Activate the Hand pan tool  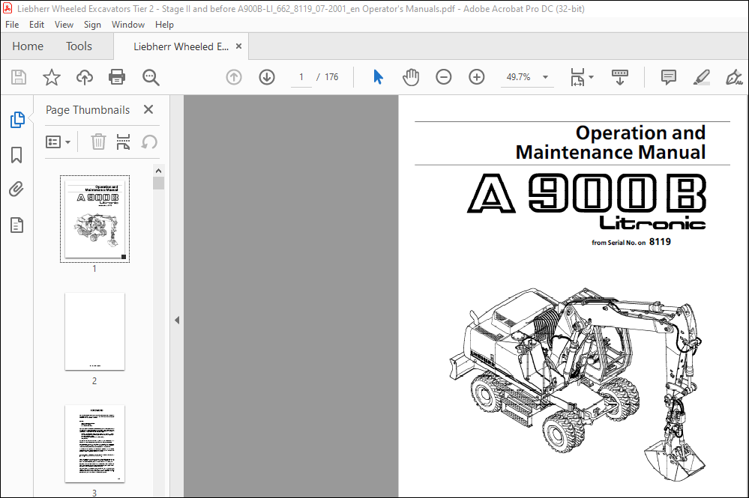pyautogui.click(x=410, y=77)
